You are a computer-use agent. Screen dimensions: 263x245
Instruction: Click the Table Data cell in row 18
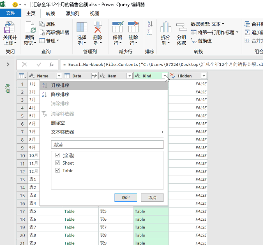pos(81,219)
